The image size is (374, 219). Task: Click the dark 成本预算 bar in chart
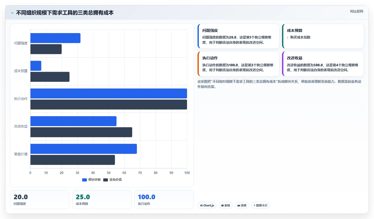click(x=50, y=77)
